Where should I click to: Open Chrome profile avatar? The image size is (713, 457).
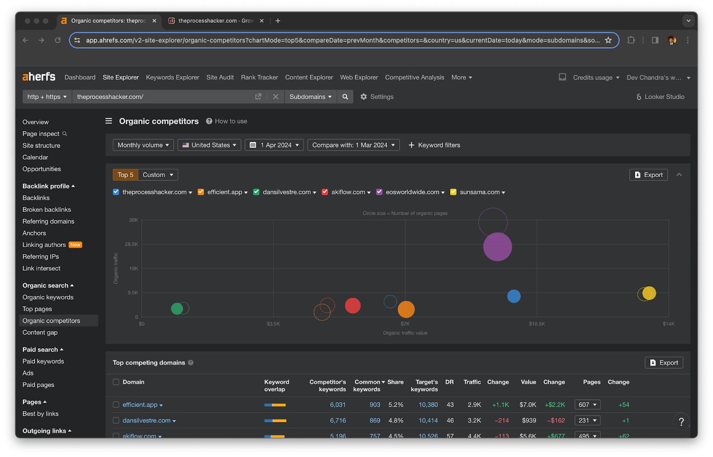coord(672,40)
